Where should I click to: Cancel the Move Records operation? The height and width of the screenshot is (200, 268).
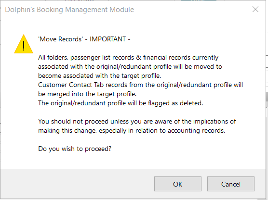tap(231, 184)
